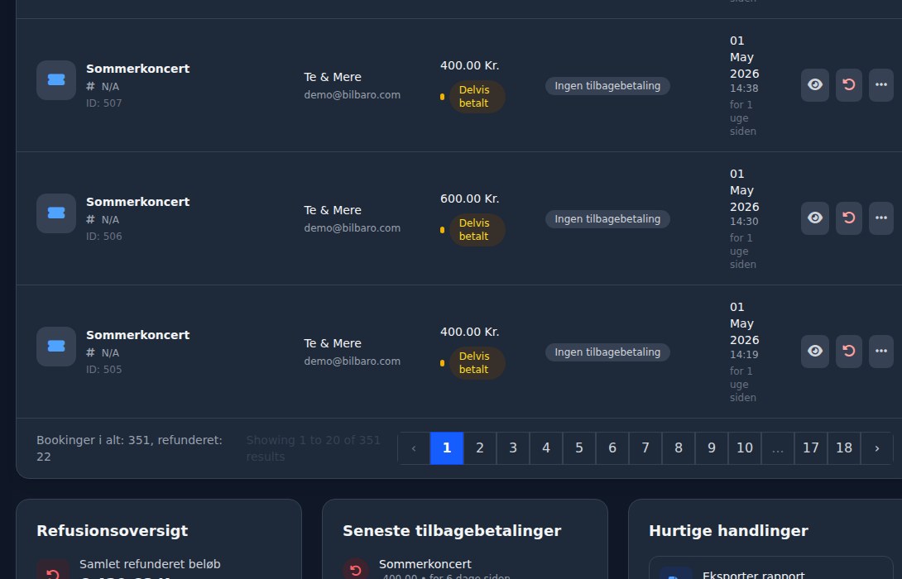Click the Seneste tilbagebetalinger heading
Image resolution: width=902 pixels, height=579 pixels.
point(452,531)
